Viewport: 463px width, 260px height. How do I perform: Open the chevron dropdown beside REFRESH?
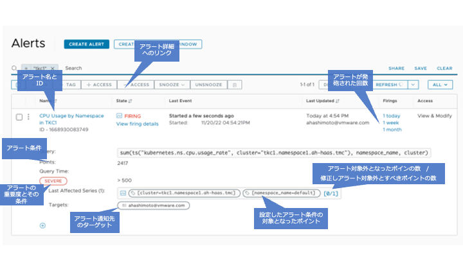pos(413,85)
